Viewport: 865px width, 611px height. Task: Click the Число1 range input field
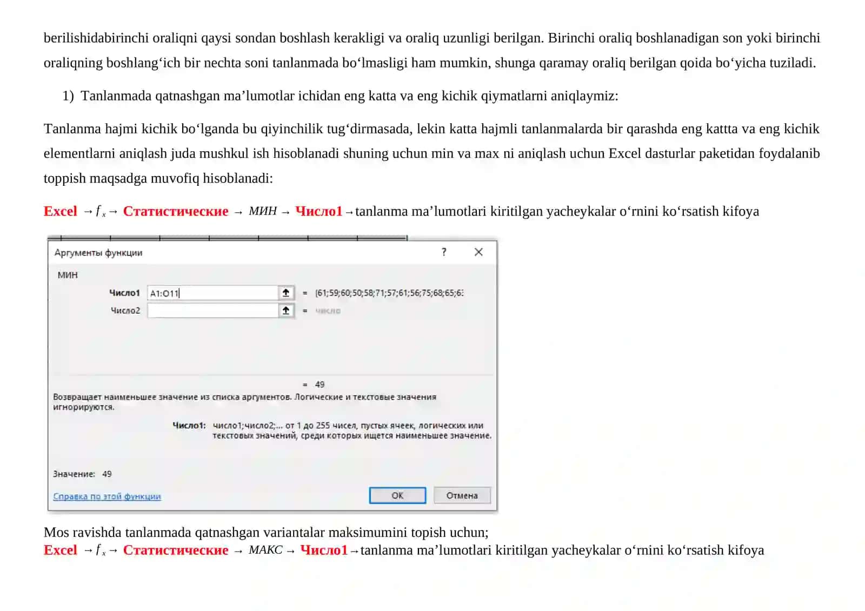click(212, 293)
